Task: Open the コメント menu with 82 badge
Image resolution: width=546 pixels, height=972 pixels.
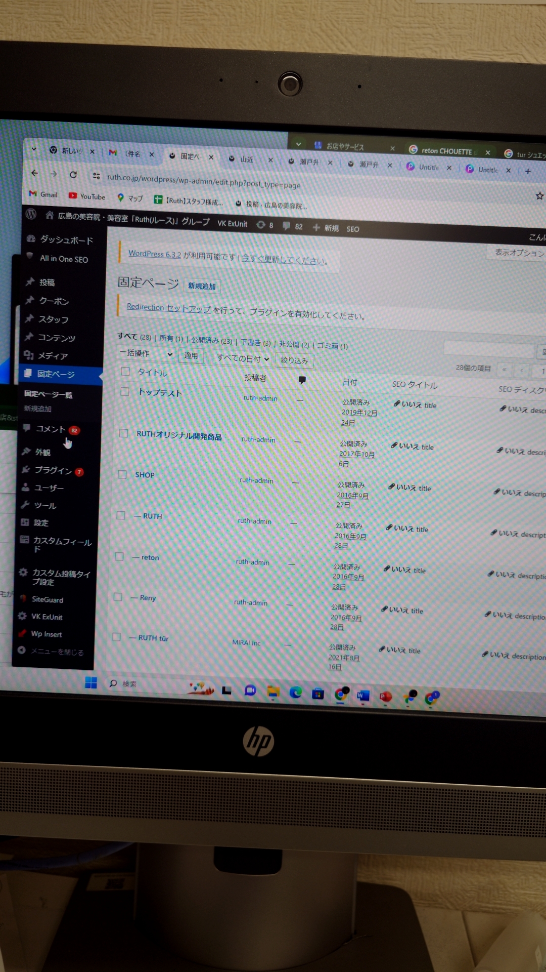Action: tap(51, 429)
